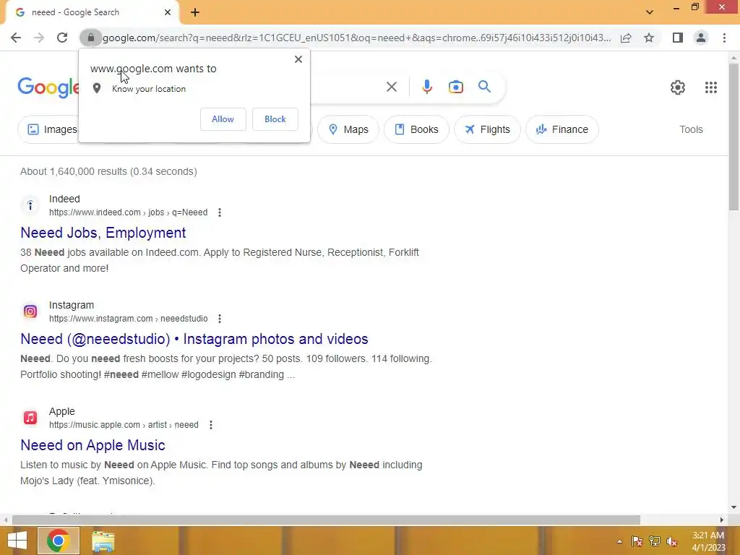Screen dimensions: 740x555
Task: Click the forward navigation arrow
Action: point(39,38)
